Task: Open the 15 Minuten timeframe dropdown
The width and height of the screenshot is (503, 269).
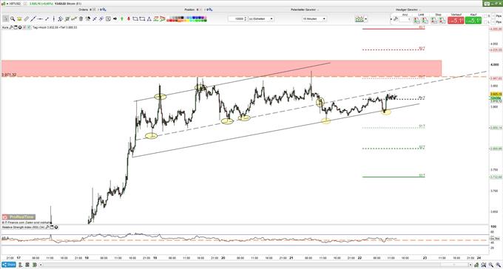Action: click(x=314, y=18)
